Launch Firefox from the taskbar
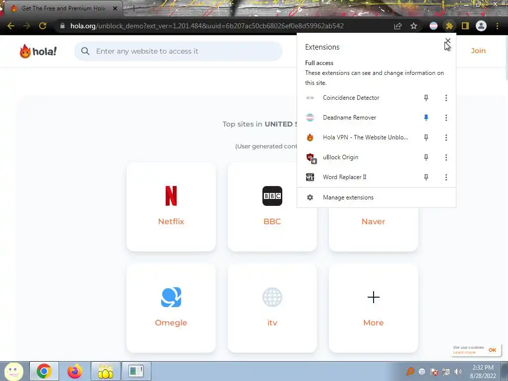Screen dimensions: 508x381 click(74, 371)
